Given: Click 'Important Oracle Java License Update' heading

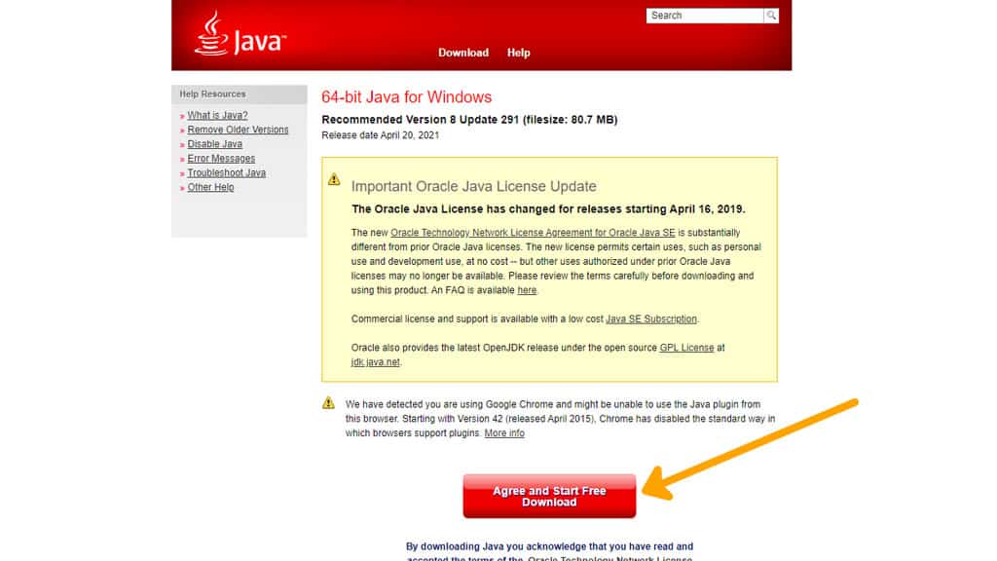Looking at the screenshot, I should pos(474,186).
